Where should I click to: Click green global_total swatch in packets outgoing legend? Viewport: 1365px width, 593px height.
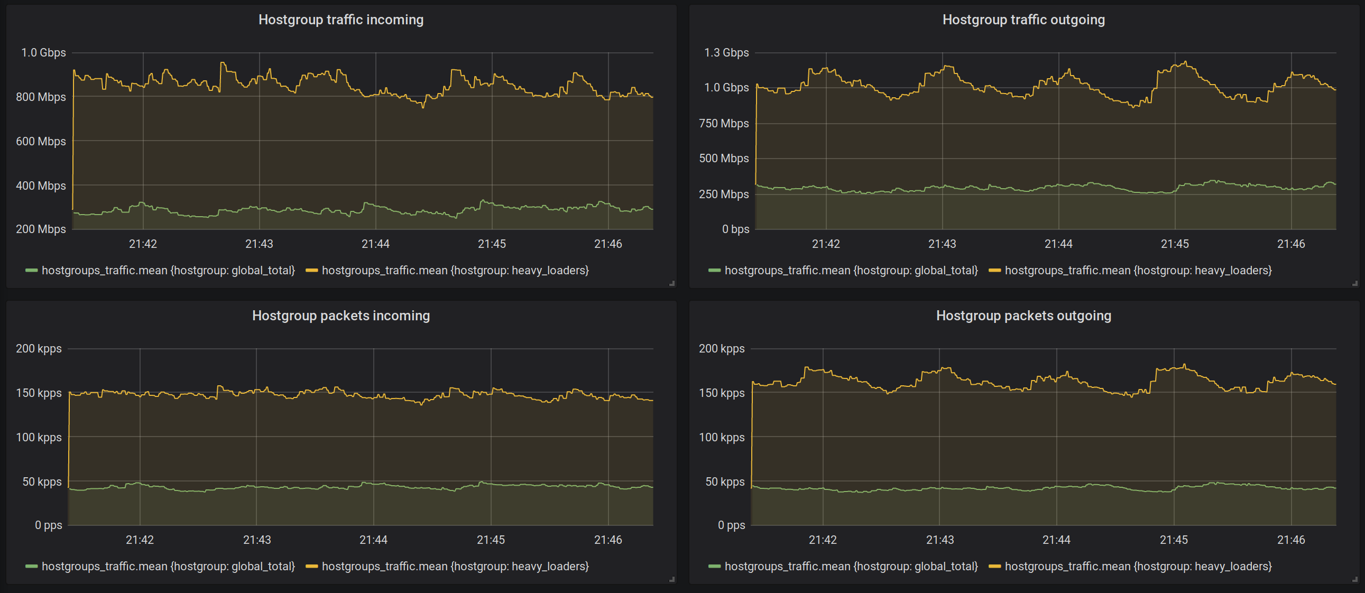click(x=714, y=567)
